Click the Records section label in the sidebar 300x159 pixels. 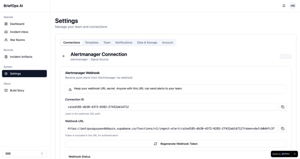click(9, 50)
